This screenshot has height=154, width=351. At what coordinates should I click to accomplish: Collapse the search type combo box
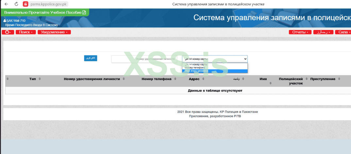[x=215, y=59]
